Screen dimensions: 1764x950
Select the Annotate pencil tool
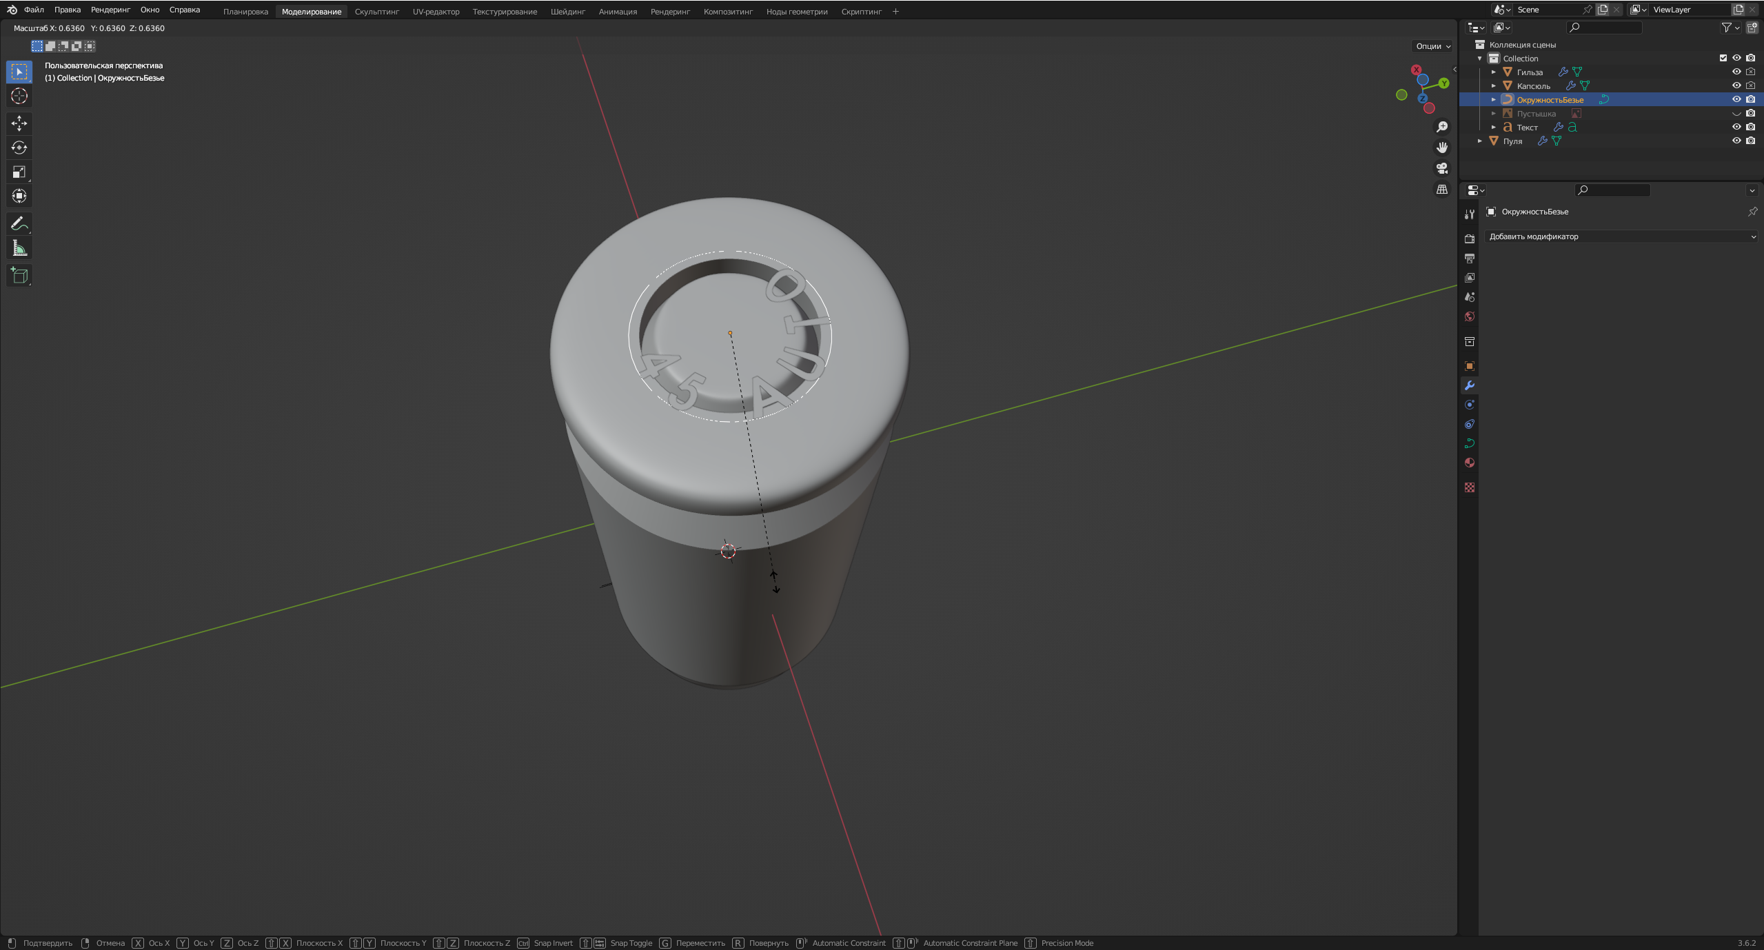point(19,223)
